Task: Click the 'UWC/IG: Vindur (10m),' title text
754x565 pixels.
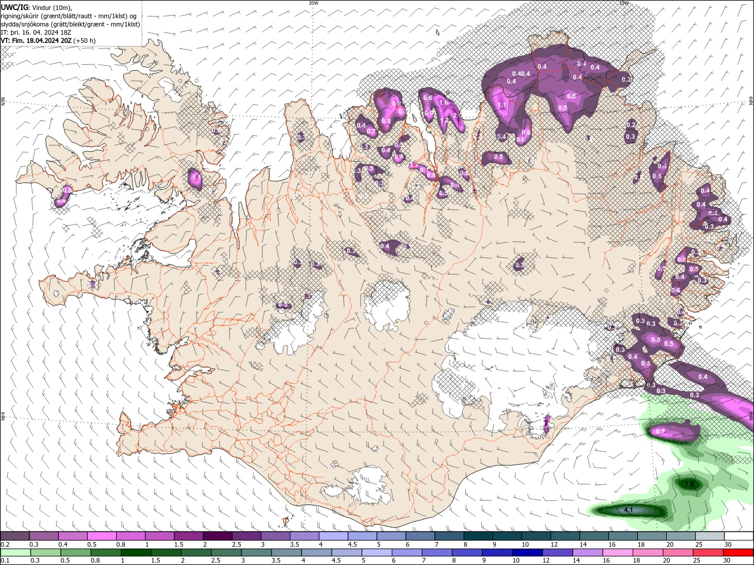Action: (37, 7)
